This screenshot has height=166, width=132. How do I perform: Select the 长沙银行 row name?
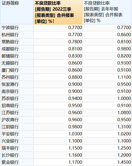pos(10,155)
